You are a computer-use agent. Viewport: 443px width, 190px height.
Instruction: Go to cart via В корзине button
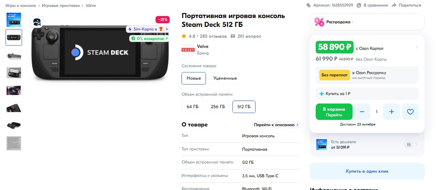click(334, 112)
